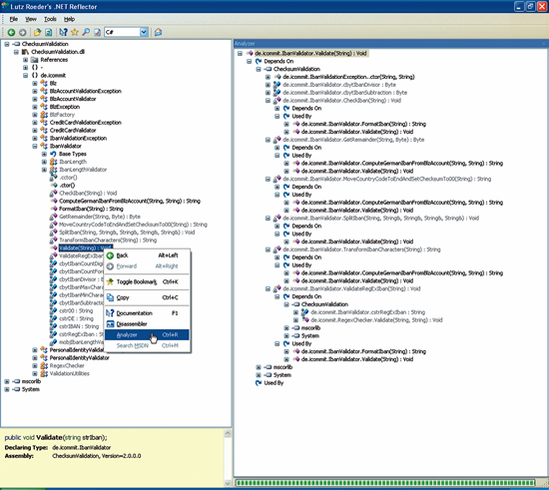
Task: Click the RegexChecker class icon in left tree
Action: point(44,365)
